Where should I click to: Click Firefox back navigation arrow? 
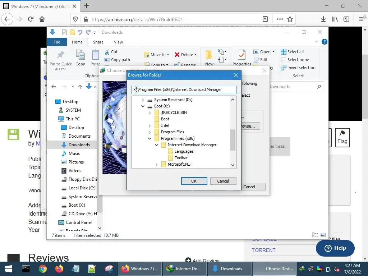(x=7, y=19)
